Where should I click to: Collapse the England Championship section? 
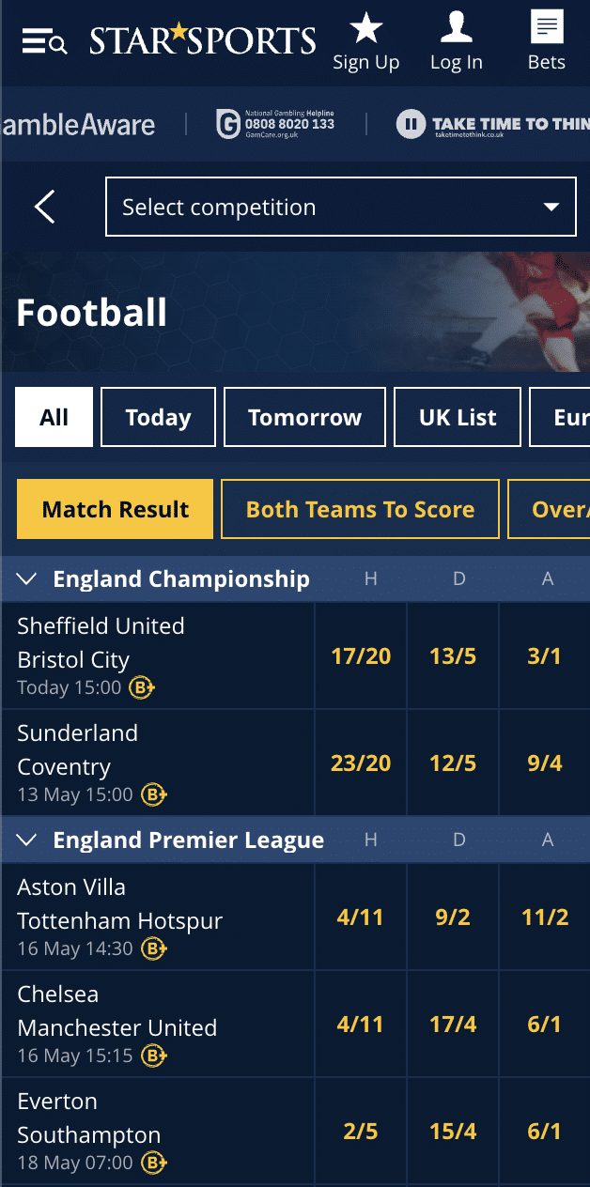coord(26,578)
